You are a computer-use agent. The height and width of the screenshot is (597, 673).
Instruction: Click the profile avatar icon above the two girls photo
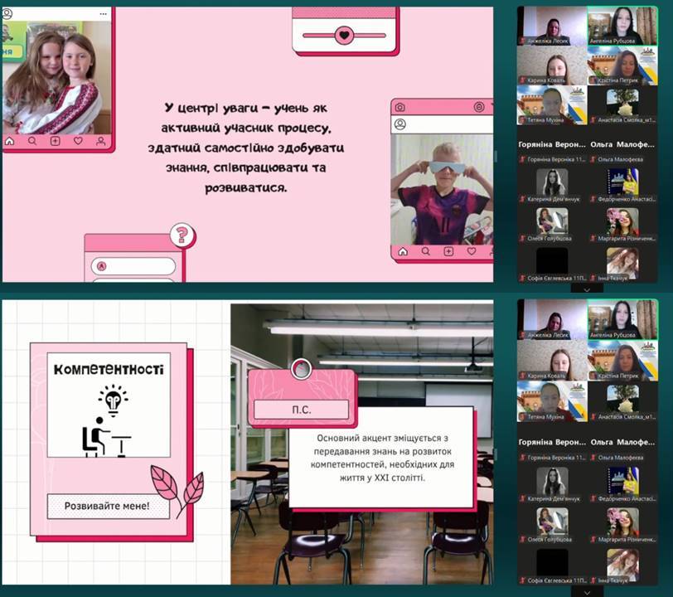tap(7, 14)
